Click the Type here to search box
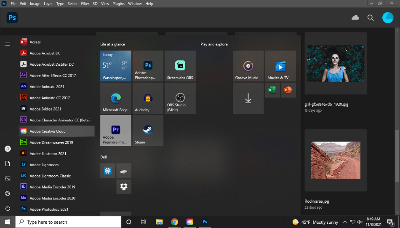This screenshot has height=228, width=400. (x=68, y=222)
